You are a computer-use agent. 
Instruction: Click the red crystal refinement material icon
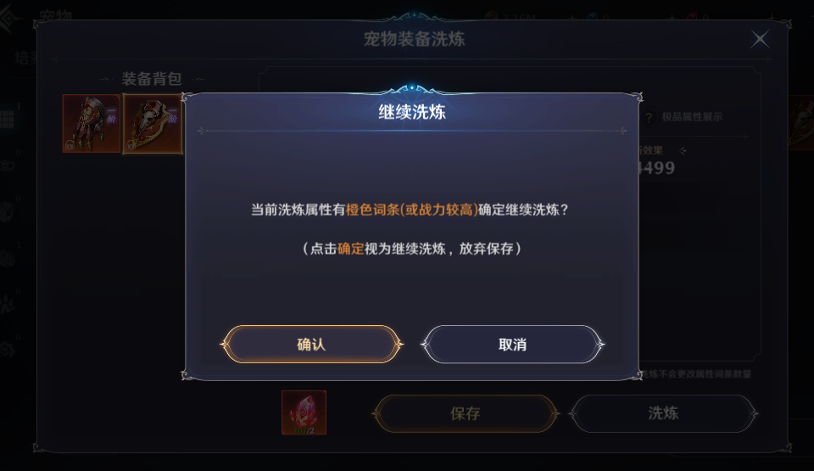click(x=304, y=412)
